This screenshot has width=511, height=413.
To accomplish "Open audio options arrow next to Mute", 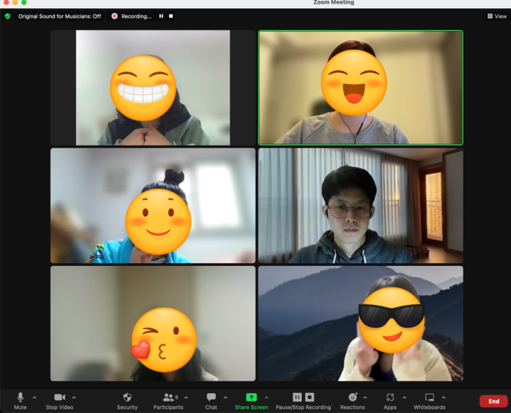I will click(x=34, y=397).
